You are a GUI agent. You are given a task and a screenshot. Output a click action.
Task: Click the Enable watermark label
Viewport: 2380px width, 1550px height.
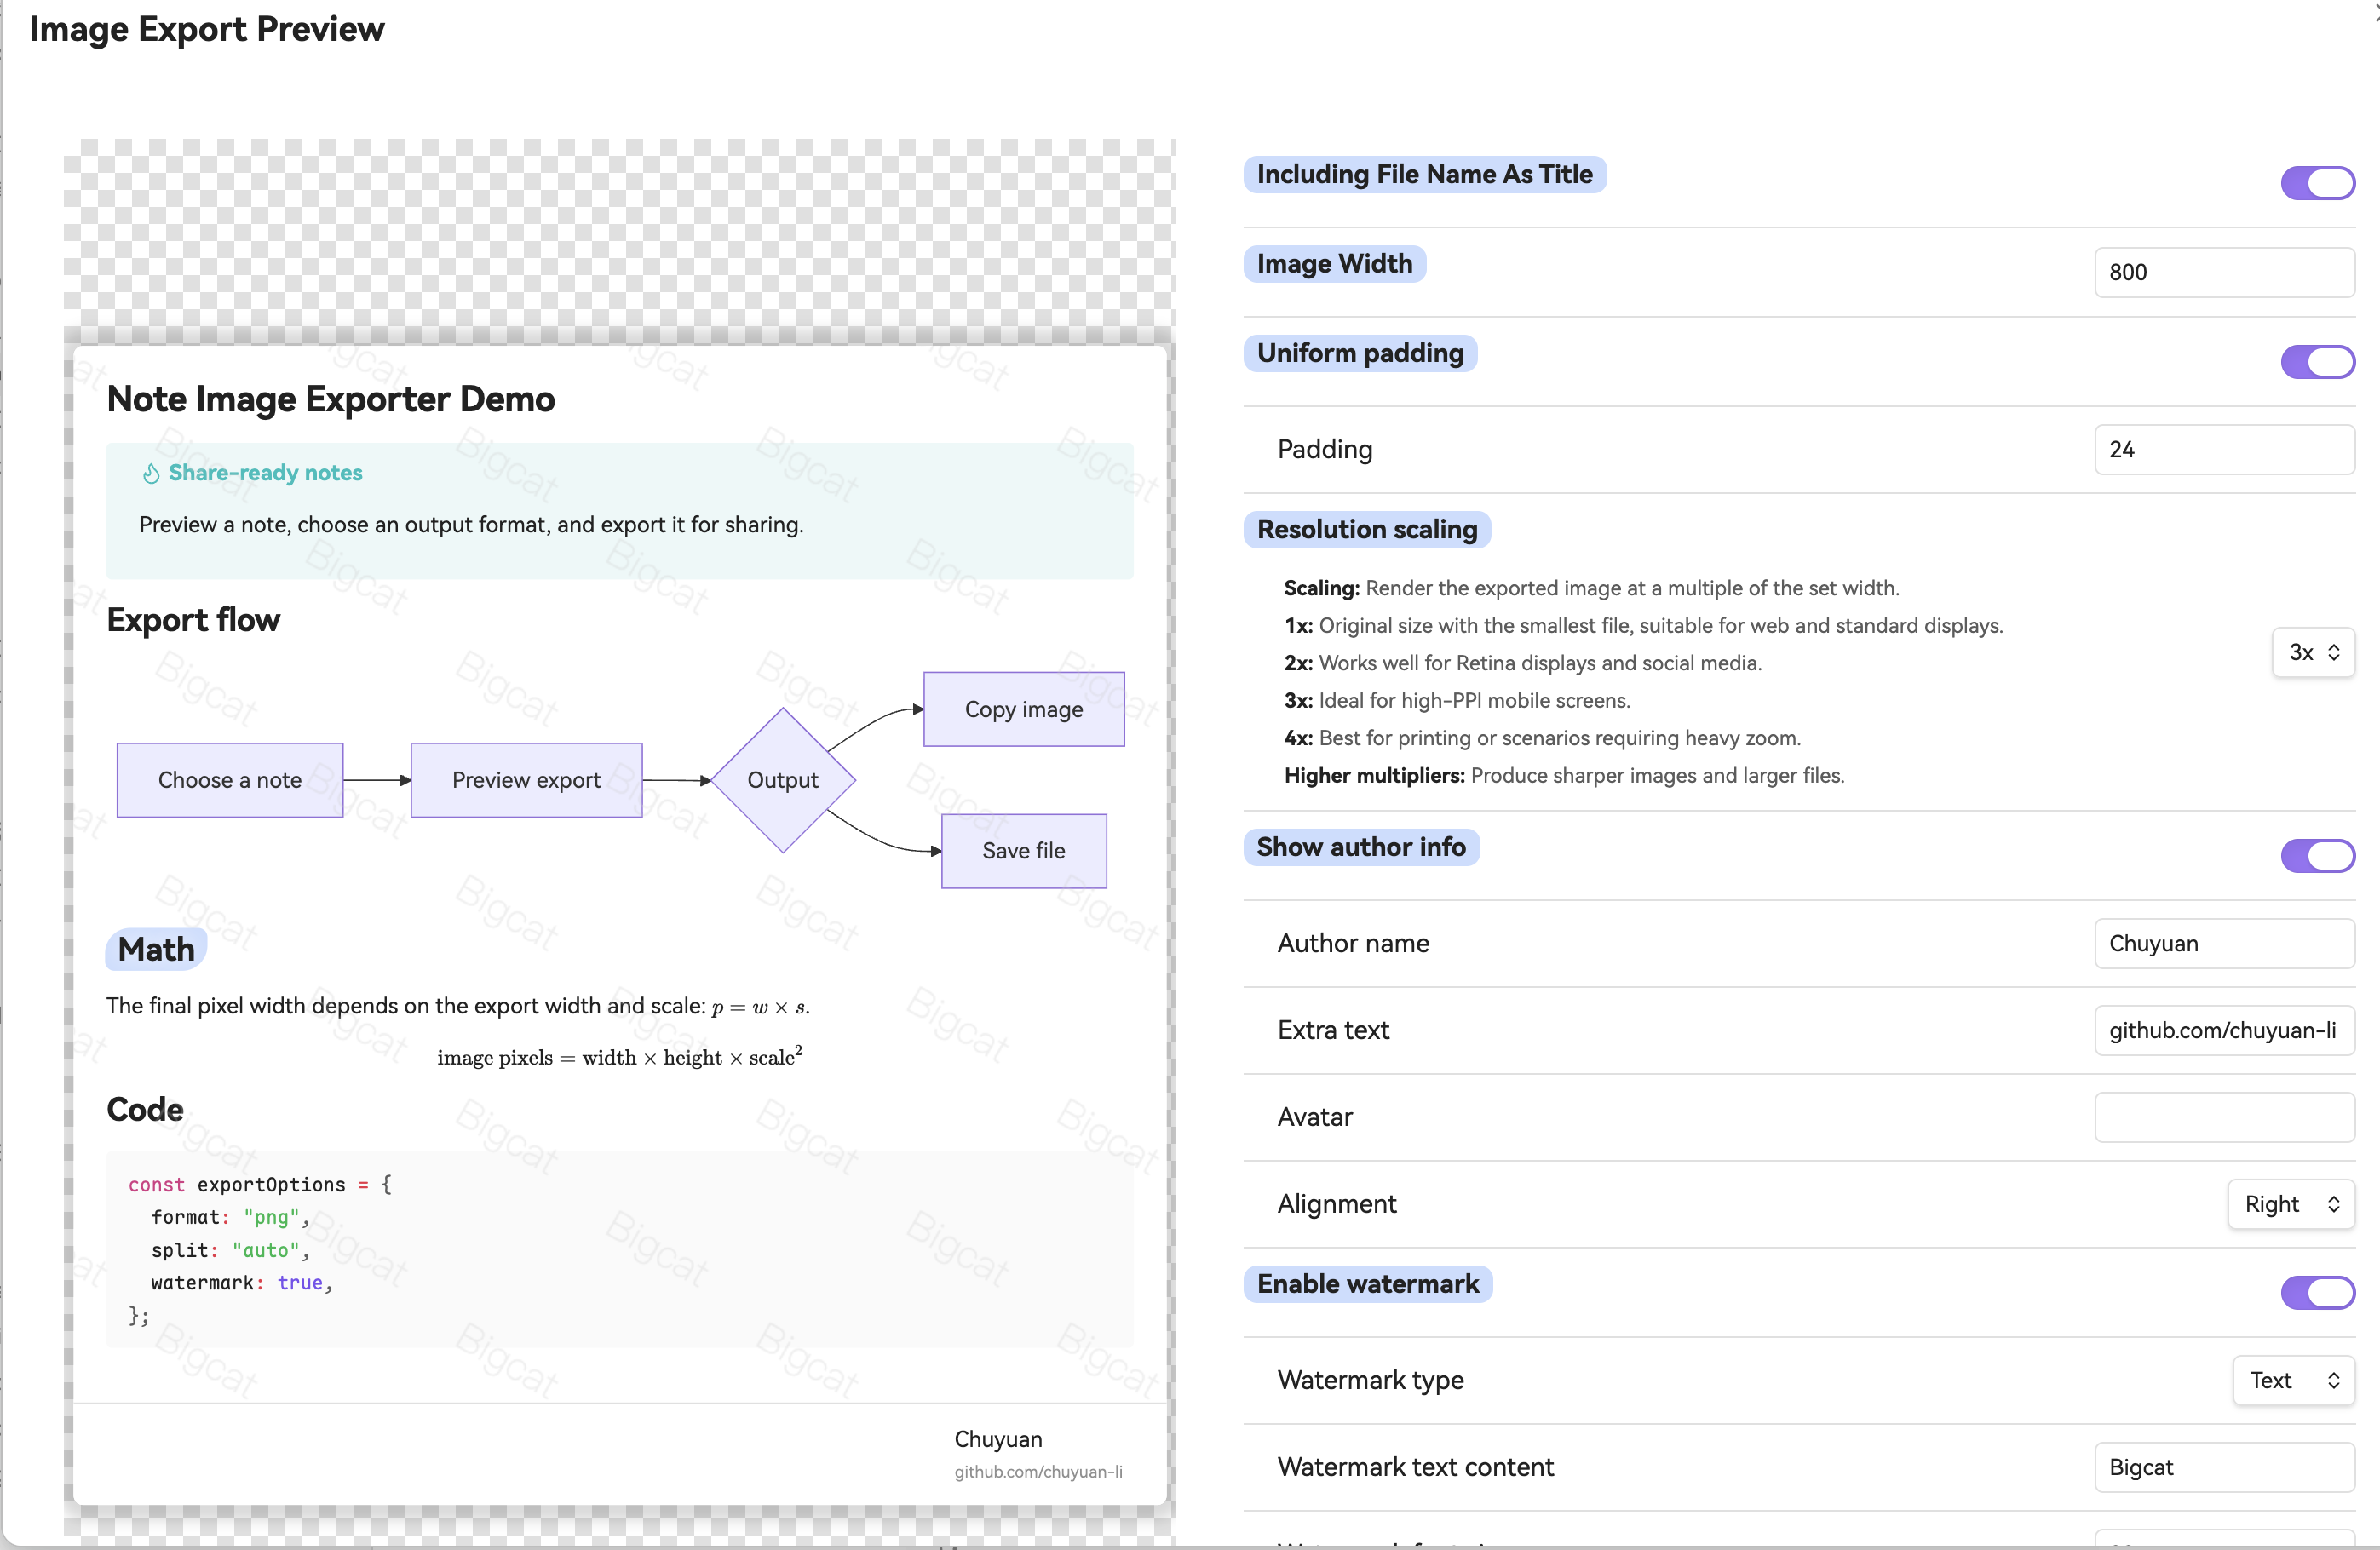[1368, 1284]
